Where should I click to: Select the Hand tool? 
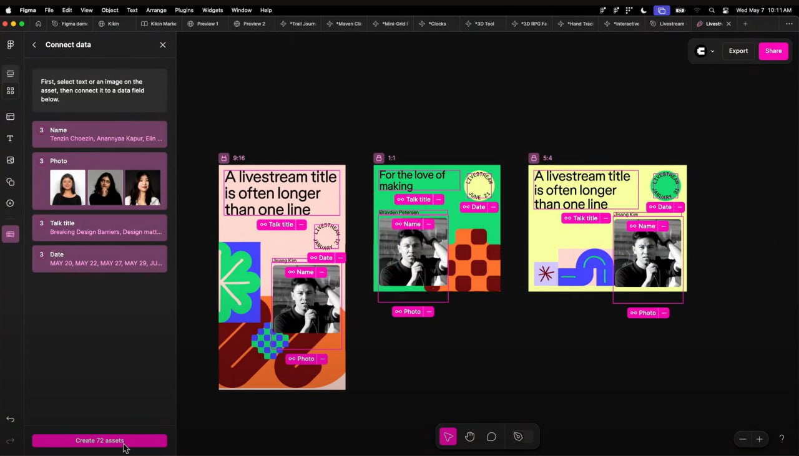469,437
